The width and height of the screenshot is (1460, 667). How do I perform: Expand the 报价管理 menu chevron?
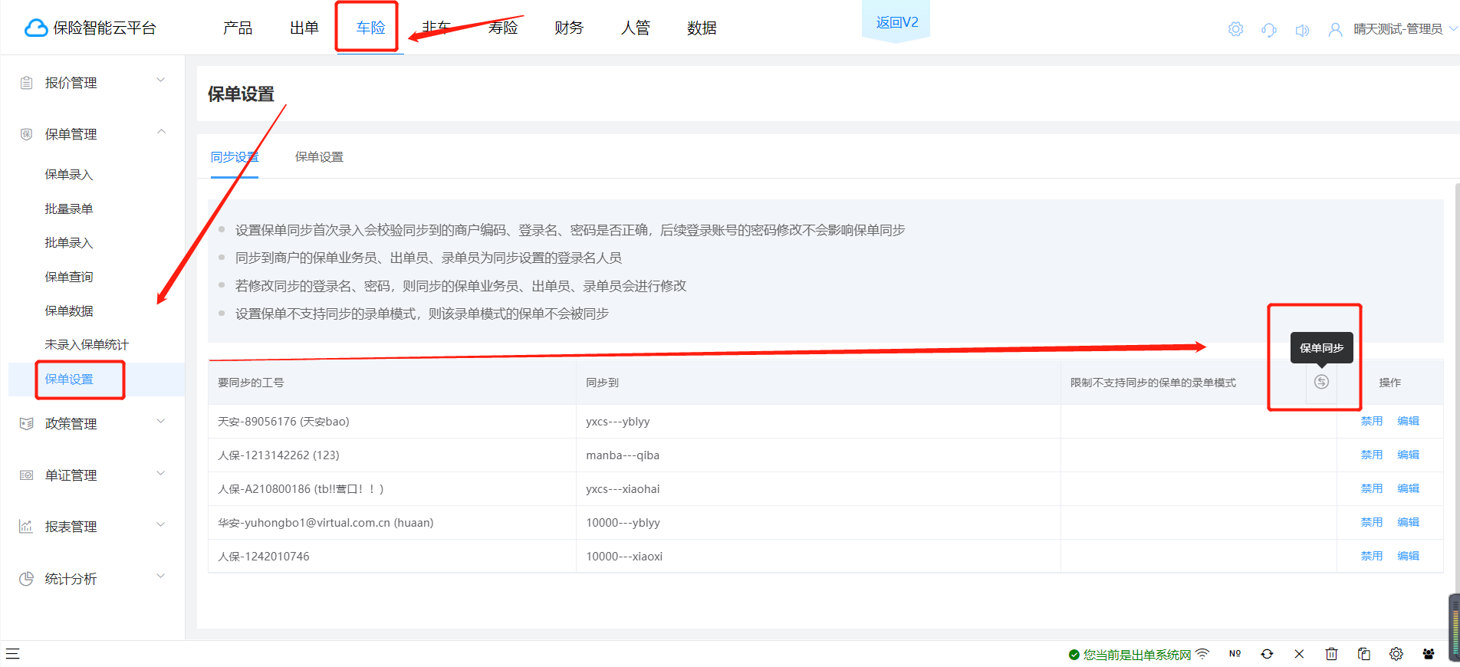pos(161,80)
